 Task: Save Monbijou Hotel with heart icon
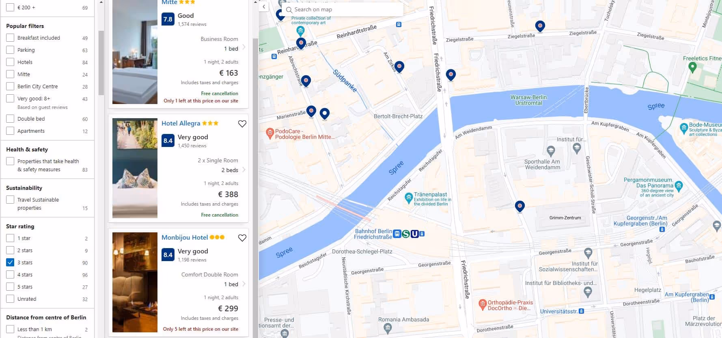[242, 238]
